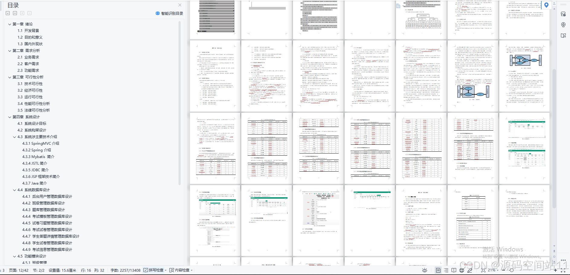Screen dimensions: 570x275
Task: Collapse 第四章 系统设计 outline node
Action: click(10, 117)
